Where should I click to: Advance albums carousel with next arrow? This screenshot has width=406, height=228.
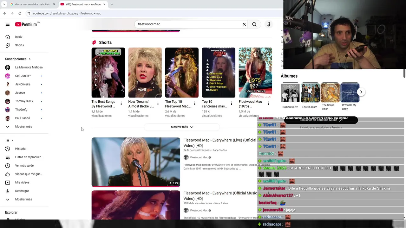pos(361,92)
